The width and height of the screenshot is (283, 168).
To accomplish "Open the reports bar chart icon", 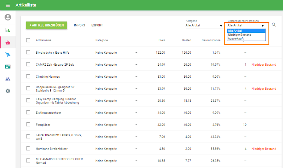I will tap(8, 30).
